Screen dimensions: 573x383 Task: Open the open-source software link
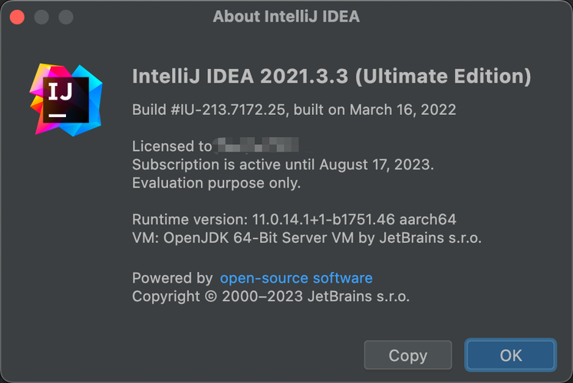[296, 278]
